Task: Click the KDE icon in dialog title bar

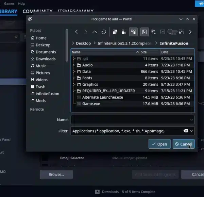Action: pos(30,19)
